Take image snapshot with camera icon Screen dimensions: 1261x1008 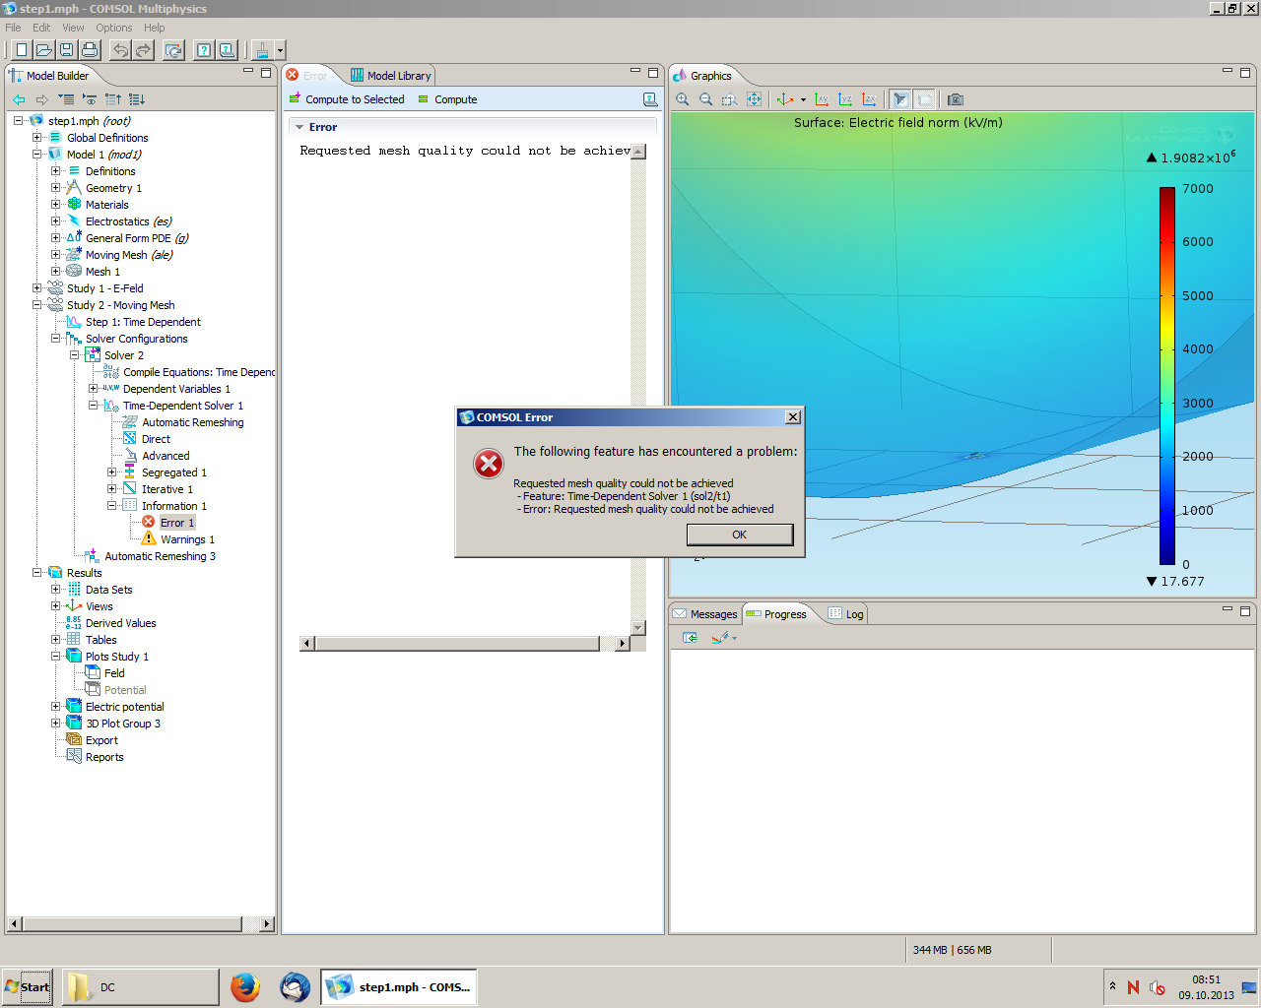point(956,99)
